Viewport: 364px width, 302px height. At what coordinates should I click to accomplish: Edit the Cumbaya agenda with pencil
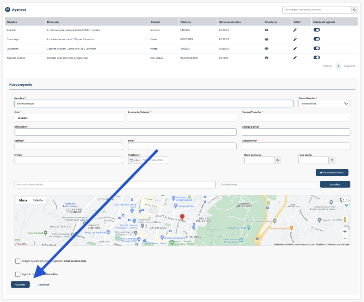[x=295, y=39]
